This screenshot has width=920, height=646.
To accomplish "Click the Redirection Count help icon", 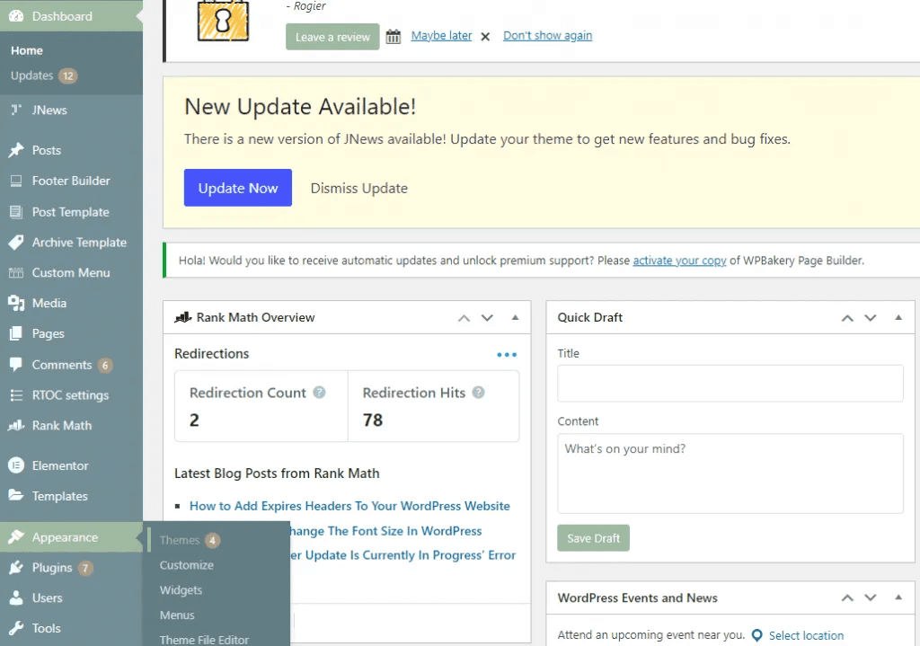I will pos(319,393).
